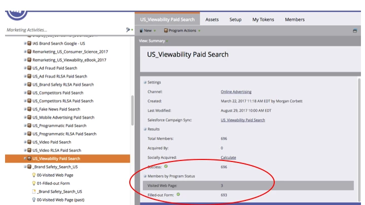
Task: Open the Assets tab
Action: (212, 20)
